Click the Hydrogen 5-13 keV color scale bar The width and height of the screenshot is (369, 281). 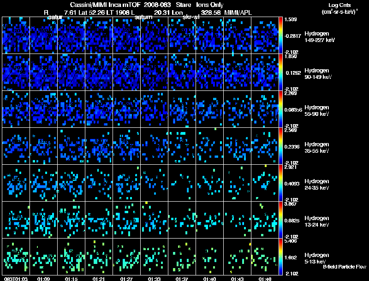[280, 257]
